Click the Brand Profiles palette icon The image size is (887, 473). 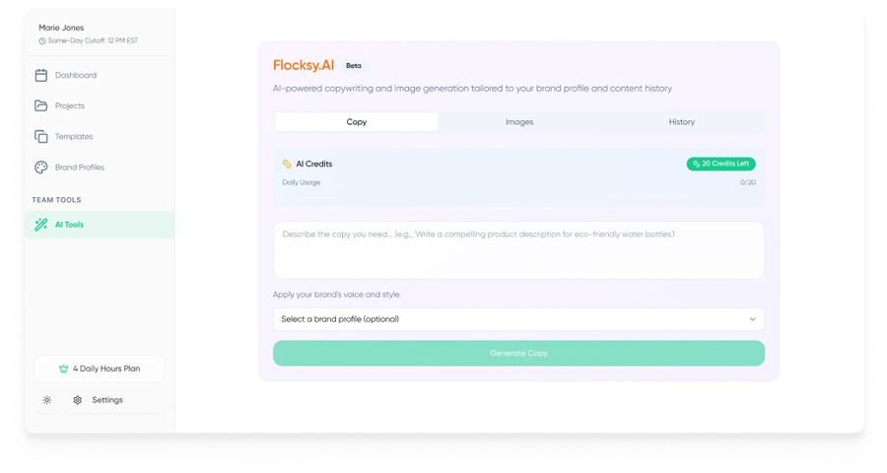click(41, 168)
